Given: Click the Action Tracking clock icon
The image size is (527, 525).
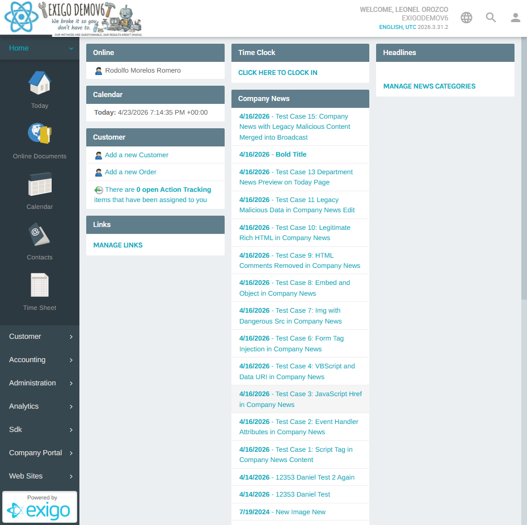Looking at the screenshot, I should pos(99,190).
